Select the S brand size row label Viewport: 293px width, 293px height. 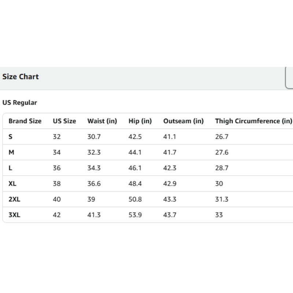click(11, 137)
